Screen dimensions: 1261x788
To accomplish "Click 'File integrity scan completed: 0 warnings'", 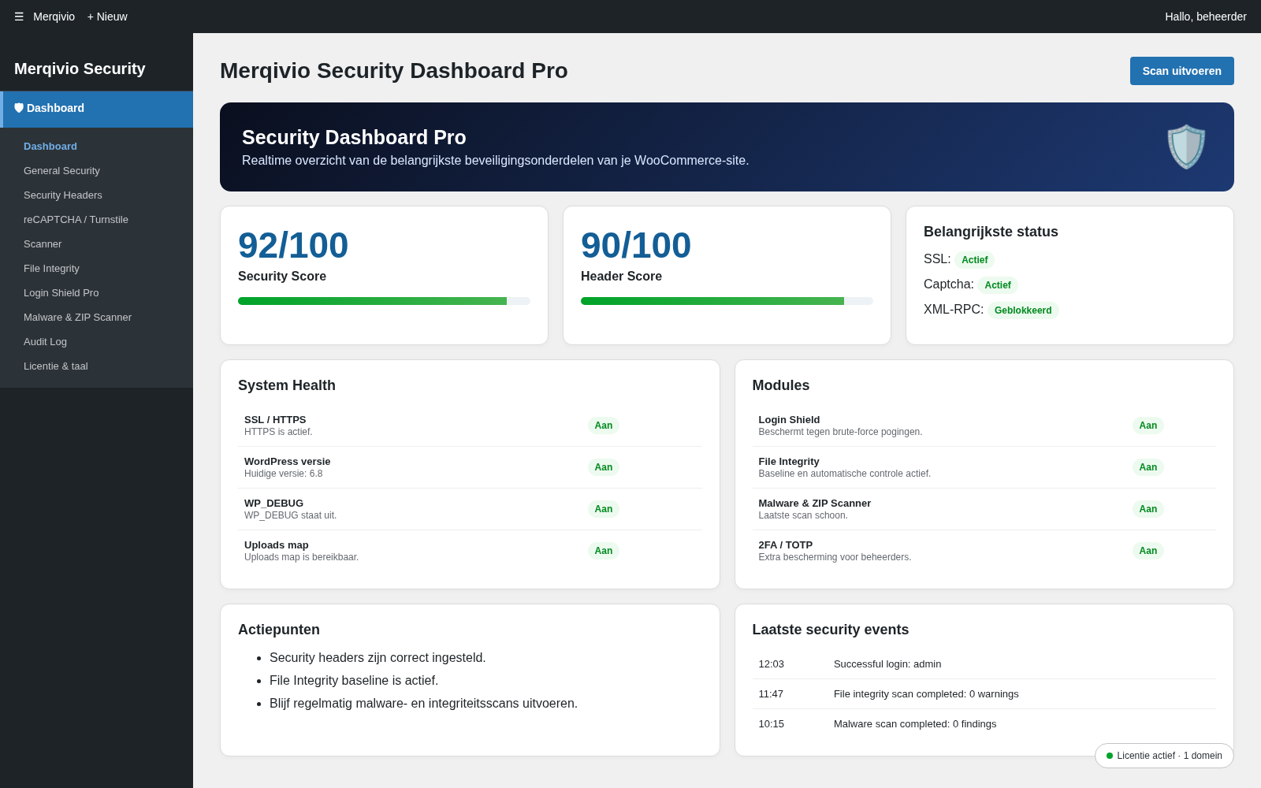I will pos(926,694).
